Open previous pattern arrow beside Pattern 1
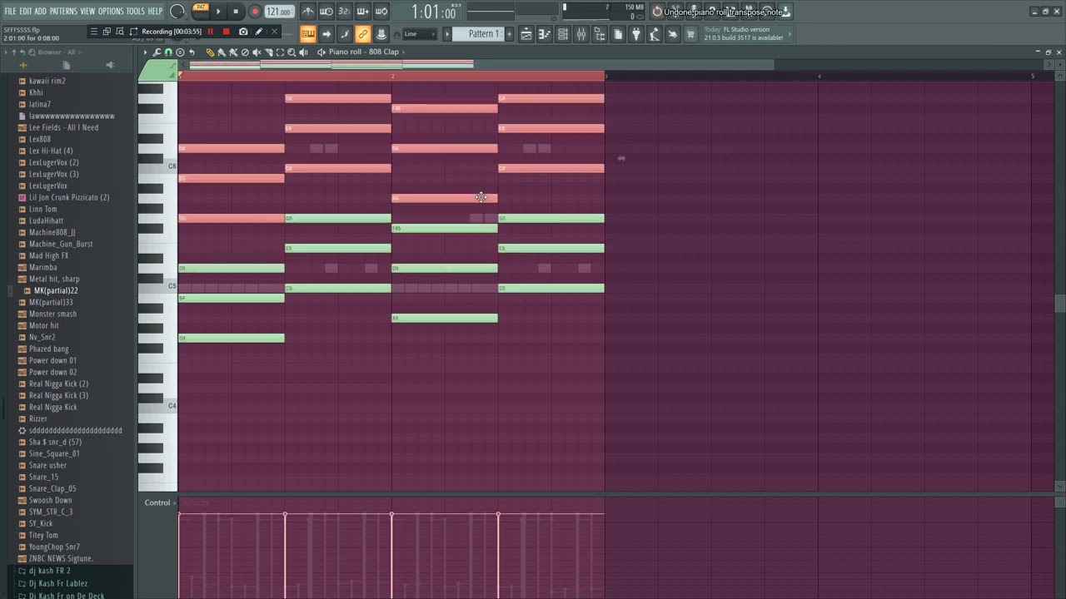Viewport: 1066px width, 599px height. tap(447, 34)
